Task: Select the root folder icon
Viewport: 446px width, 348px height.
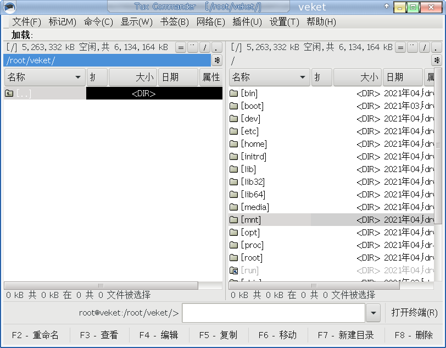Action: point(233,258)
